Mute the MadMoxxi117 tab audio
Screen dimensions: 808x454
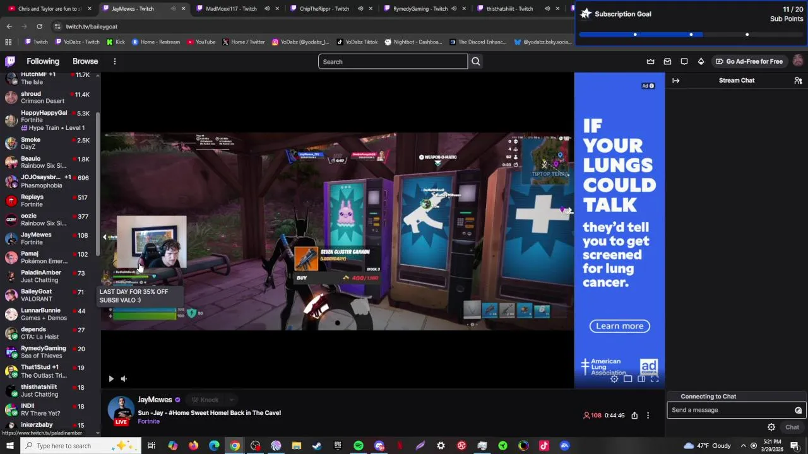click(x=267, y=9)
